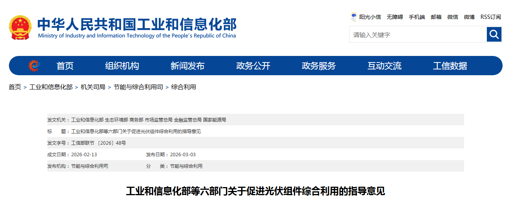
Task: Navigate to 互动交流 section
Action: click(384, 66)
